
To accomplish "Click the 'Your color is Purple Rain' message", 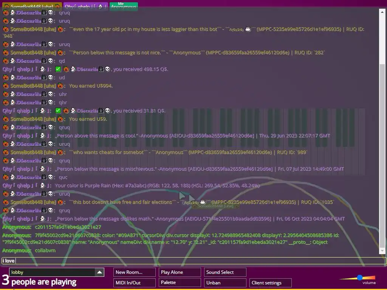I will (x=157, y=185).
